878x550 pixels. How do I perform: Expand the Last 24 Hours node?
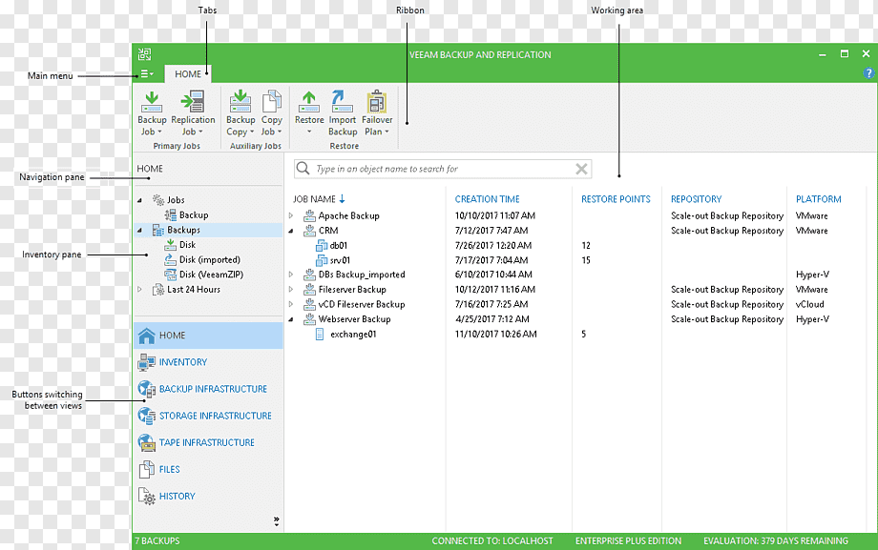(140, 289)
